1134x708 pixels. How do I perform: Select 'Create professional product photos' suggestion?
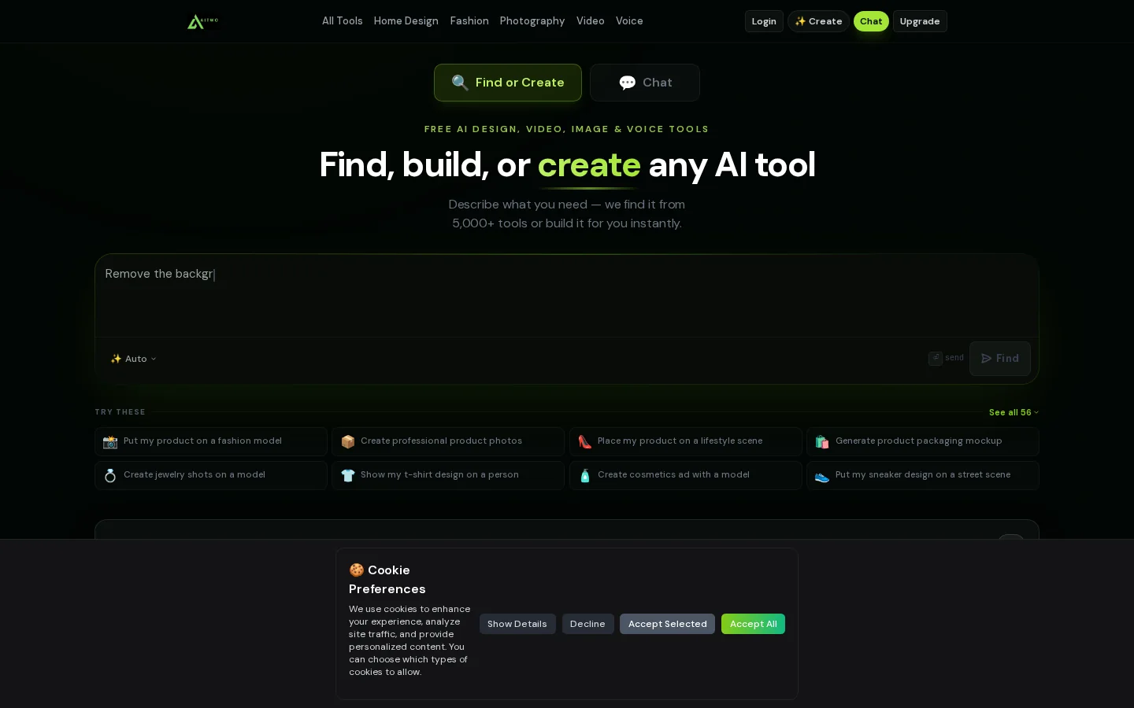[x=448, y=441]
